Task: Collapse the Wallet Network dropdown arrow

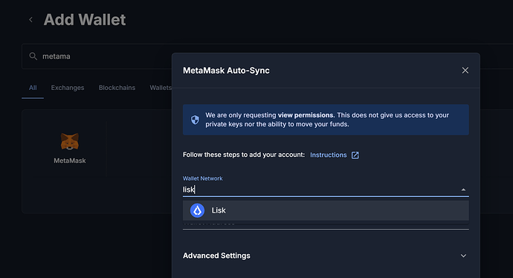Action: [x=463, y=190]
